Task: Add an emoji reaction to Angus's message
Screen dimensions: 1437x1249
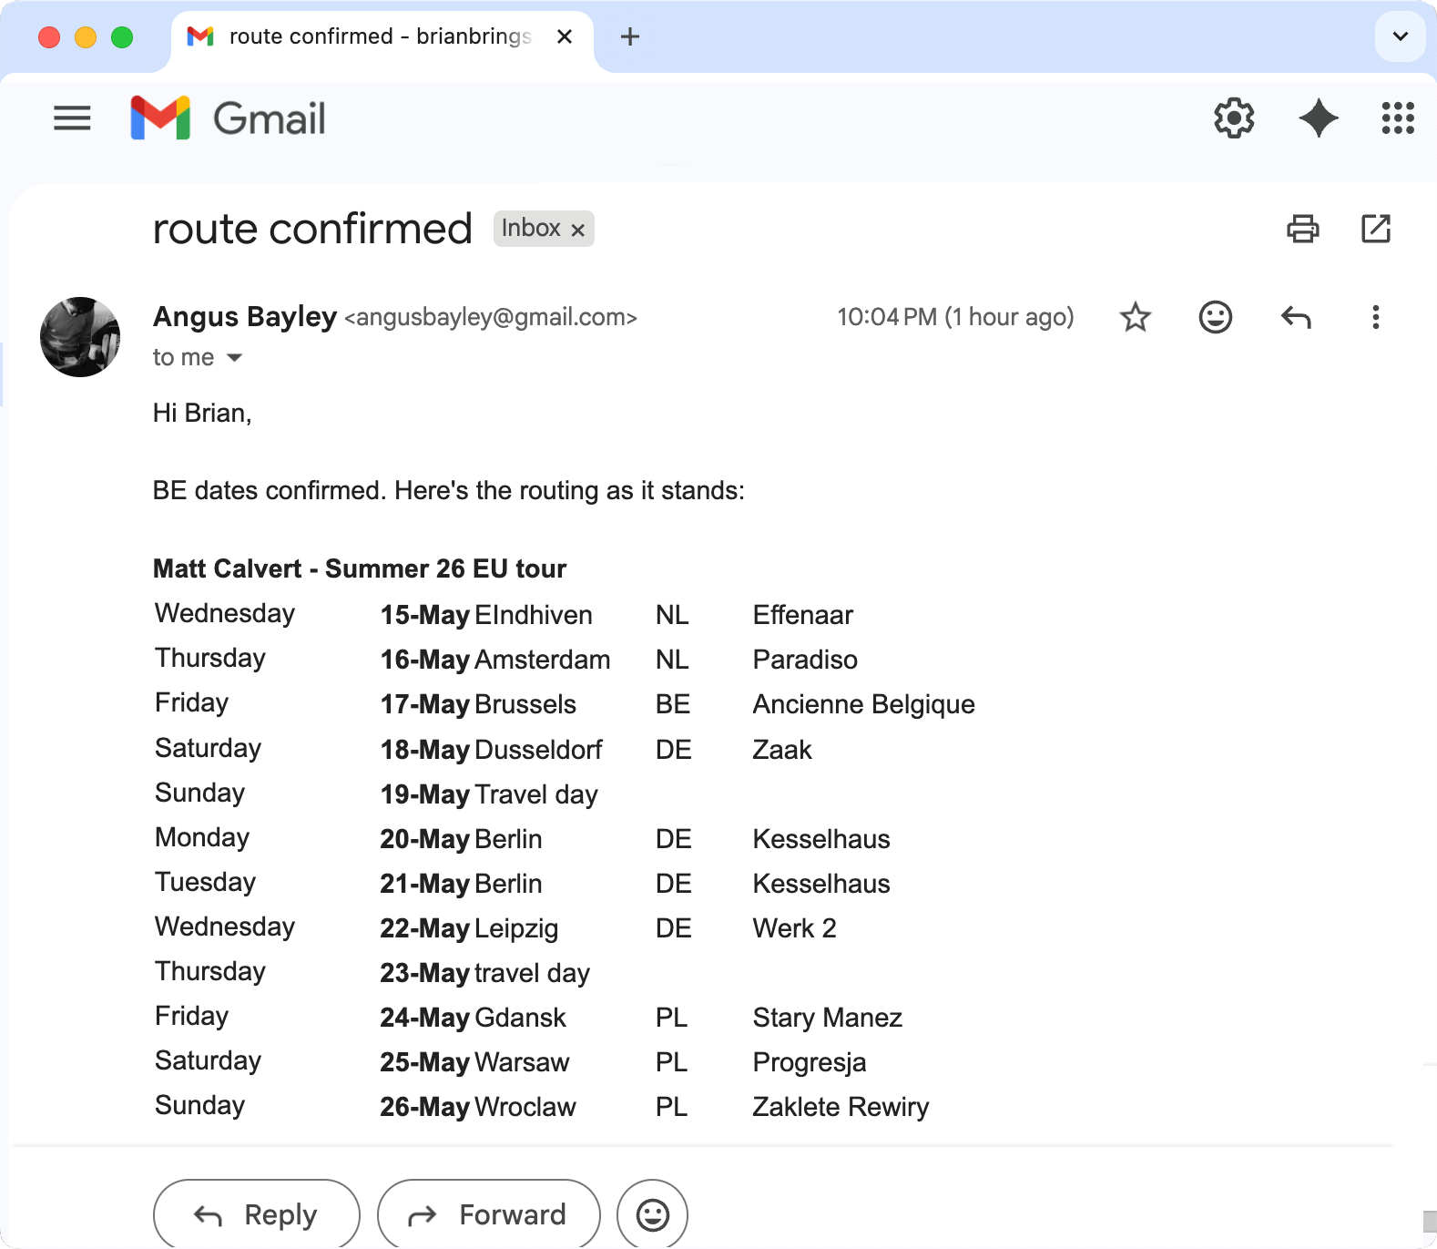Action: (1215, 317)
